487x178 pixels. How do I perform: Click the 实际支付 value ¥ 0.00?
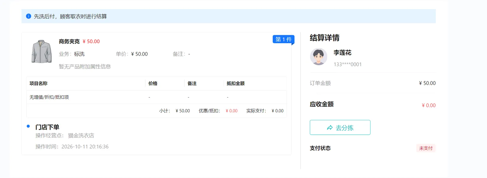[x=278, y=111]
